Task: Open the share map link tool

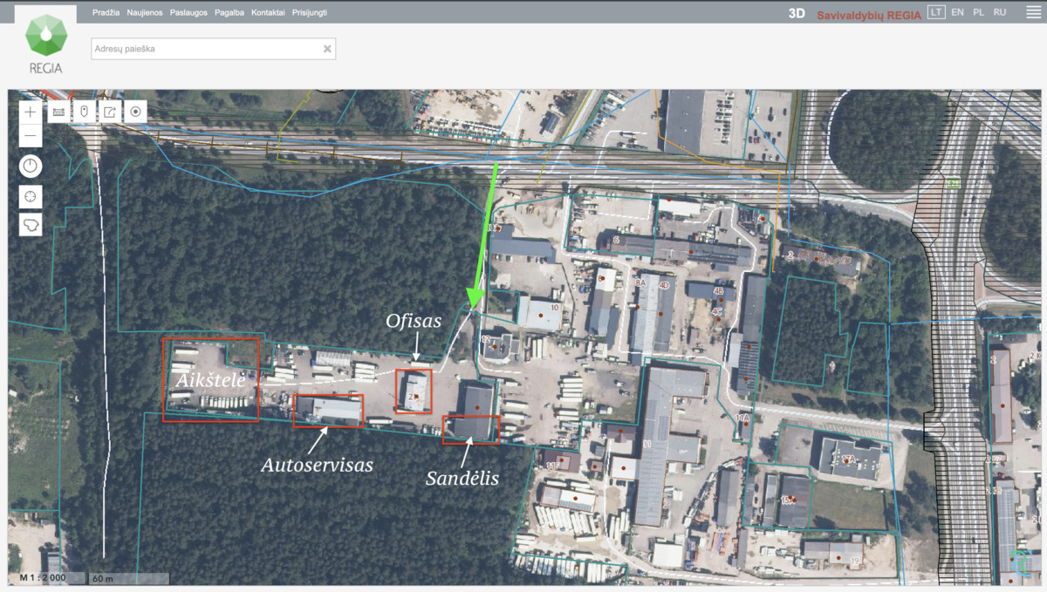Action: point(110,112)
